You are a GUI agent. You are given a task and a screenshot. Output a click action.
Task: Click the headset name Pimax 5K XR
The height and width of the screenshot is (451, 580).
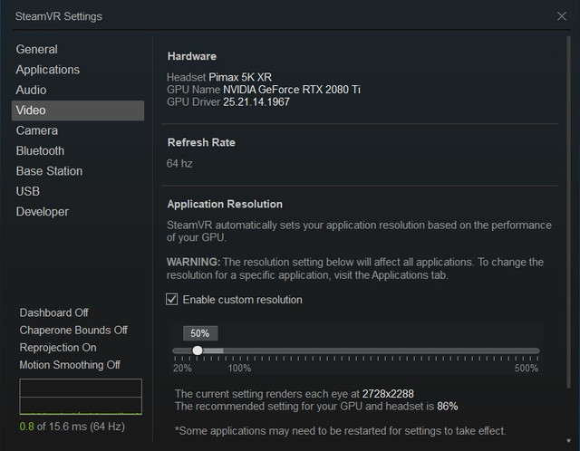coord(240,77)
